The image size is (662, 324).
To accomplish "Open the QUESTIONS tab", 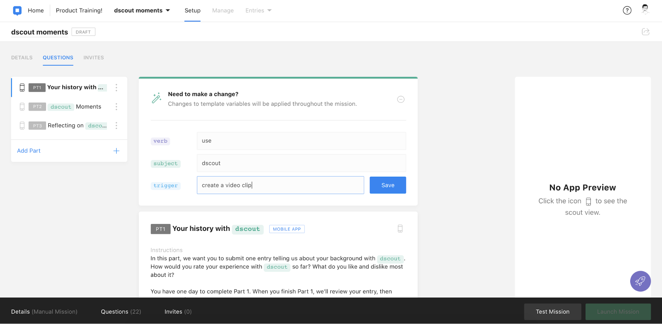I will [x=58, y=57].
